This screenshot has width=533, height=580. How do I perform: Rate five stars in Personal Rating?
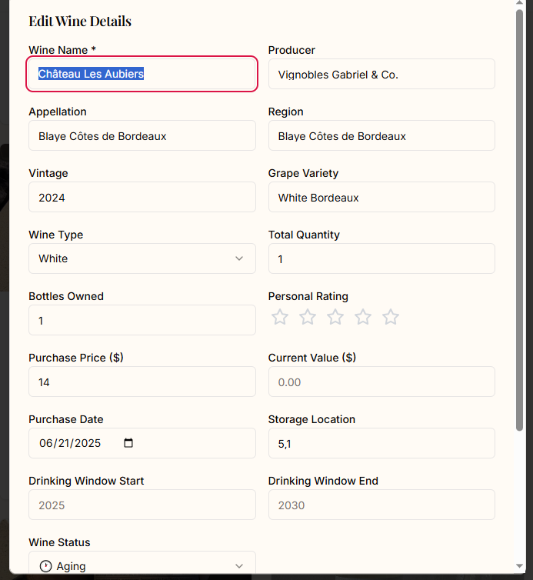(391, 317)
